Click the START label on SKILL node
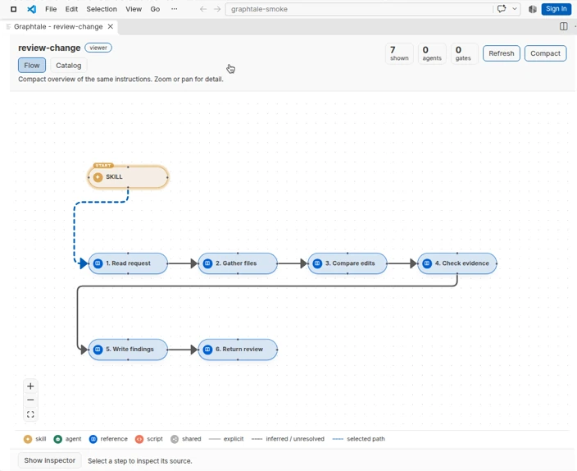 click(x=103, y=166)
